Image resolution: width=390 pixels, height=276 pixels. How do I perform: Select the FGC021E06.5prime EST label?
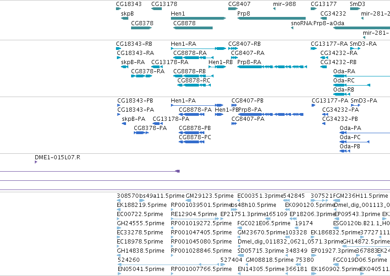[264, 224]
